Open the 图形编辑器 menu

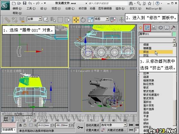(x=105, y=9)
